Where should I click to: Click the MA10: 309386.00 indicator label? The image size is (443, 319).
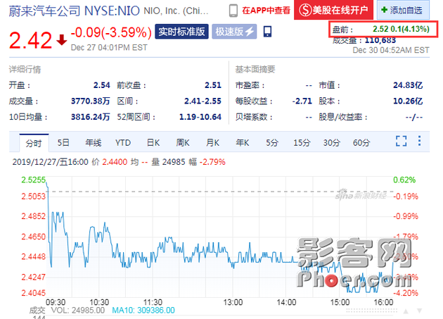(x=143, y=311)
